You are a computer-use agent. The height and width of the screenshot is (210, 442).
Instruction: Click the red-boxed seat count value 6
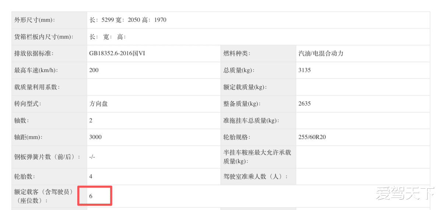(91, 196)
